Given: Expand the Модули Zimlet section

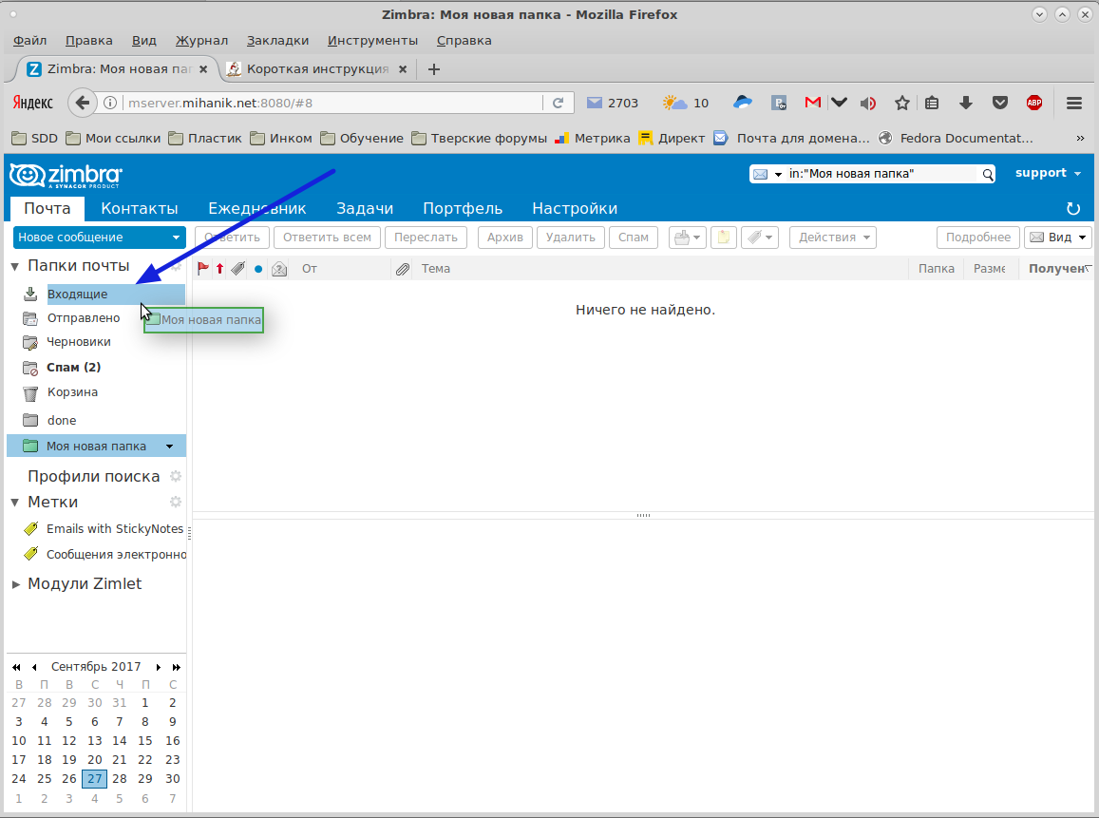Looking at the screenshot, I should [15, 584].
